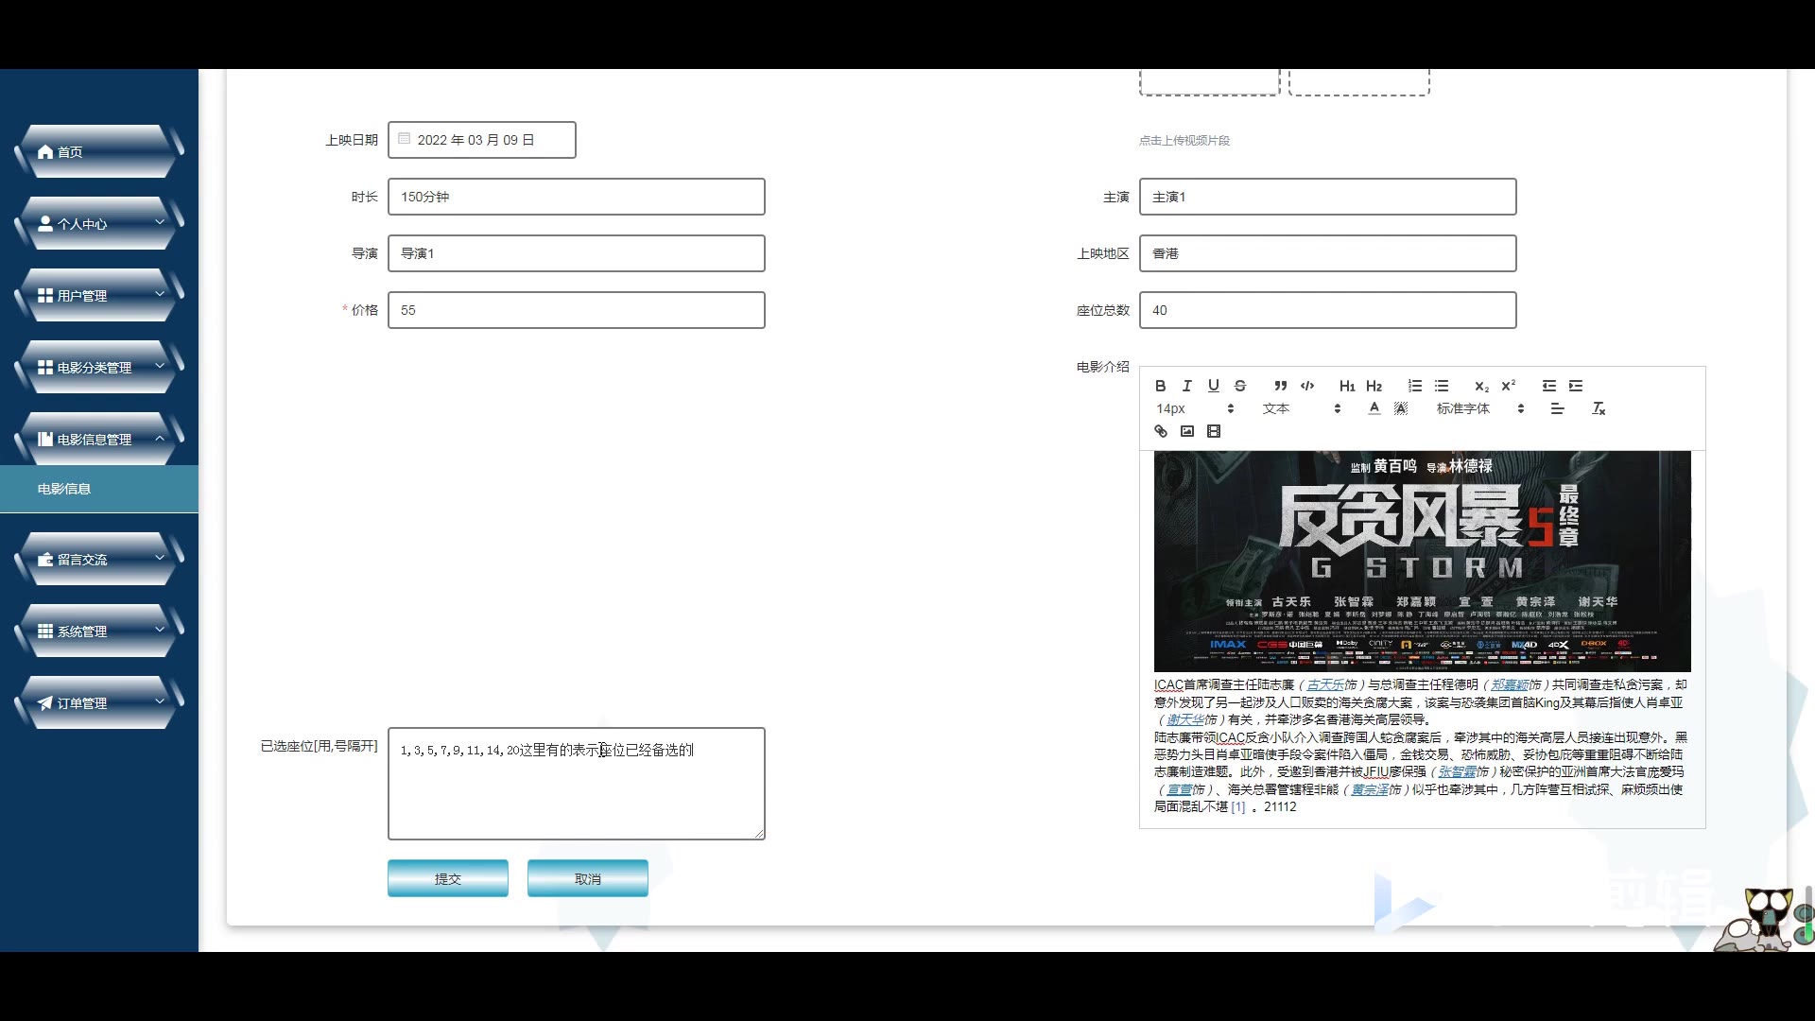The height and width of the screenshot is (1021, 1815).
Task: Open the 黄宗泽 link in the description
Action: pyautogui.click(x=1370, y=789)
